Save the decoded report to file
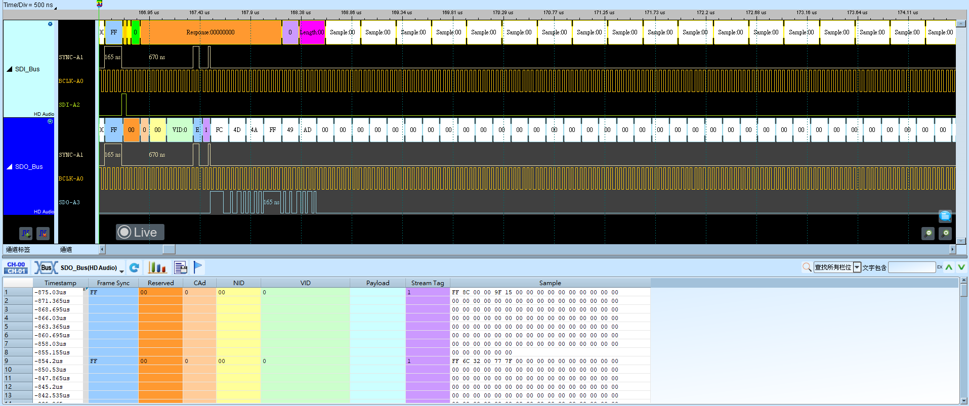This screenshot has height=406, width=969. pos(181,267)
